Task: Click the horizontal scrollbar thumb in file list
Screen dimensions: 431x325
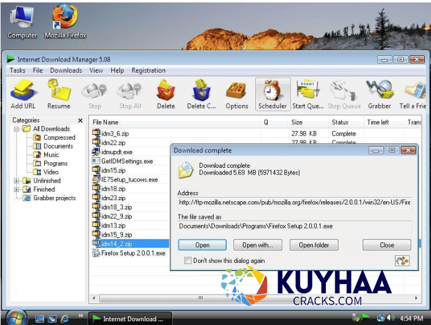Action: pos(200,298)
